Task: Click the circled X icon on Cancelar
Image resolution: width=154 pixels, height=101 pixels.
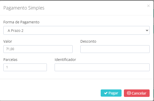Action: pyautogui.click(x=129, y=93)
